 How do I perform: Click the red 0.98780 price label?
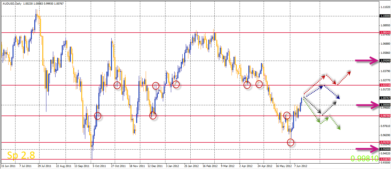(x=385, y=116)
